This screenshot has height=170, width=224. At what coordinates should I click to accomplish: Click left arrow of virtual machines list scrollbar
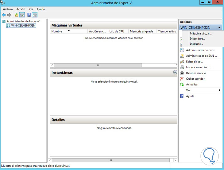(x=52, y=65)
